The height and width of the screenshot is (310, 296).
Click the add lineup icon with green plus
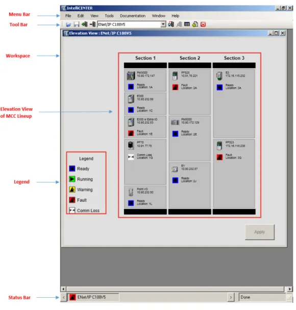coord(85,24)
